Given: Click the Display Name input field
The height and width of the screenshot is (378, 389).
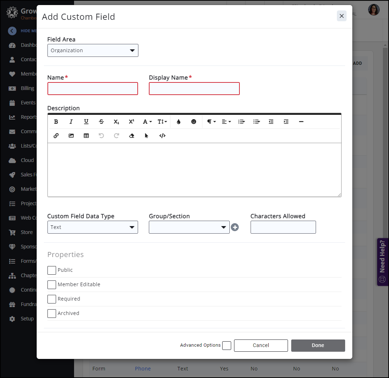Looking at the screenshot, I should (194, 89).
